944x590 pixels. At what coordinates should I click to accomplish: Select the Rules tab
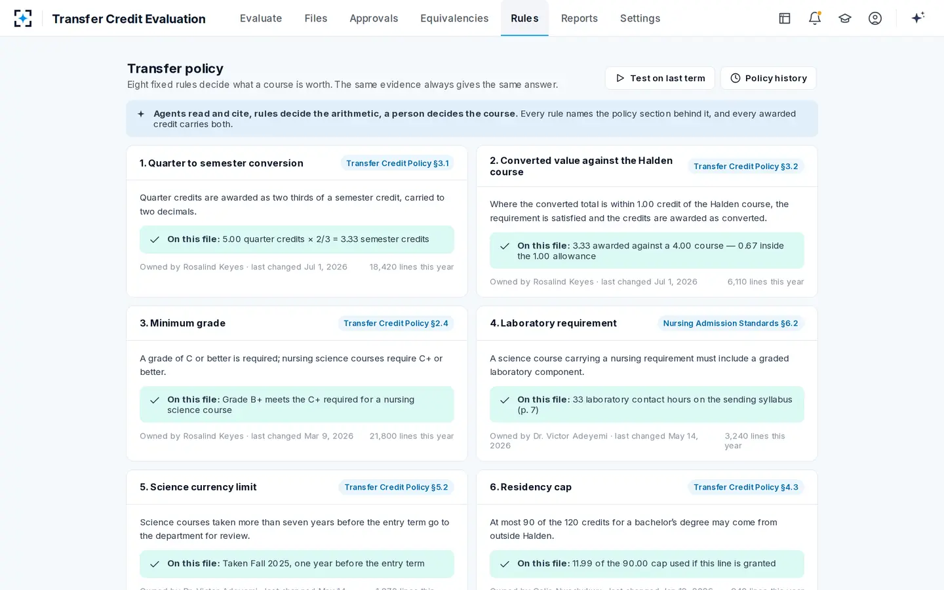[x=524, y=18]
